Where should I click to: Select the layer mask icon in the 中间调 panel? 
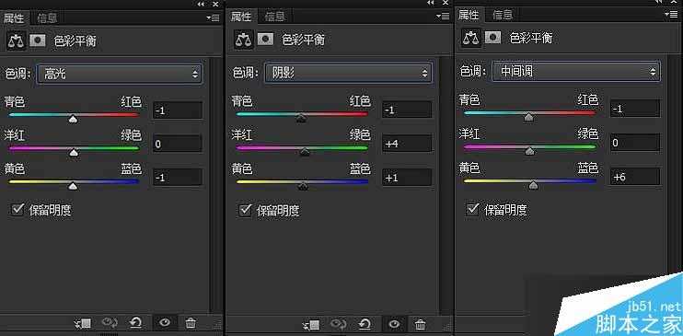pos(493,38)
